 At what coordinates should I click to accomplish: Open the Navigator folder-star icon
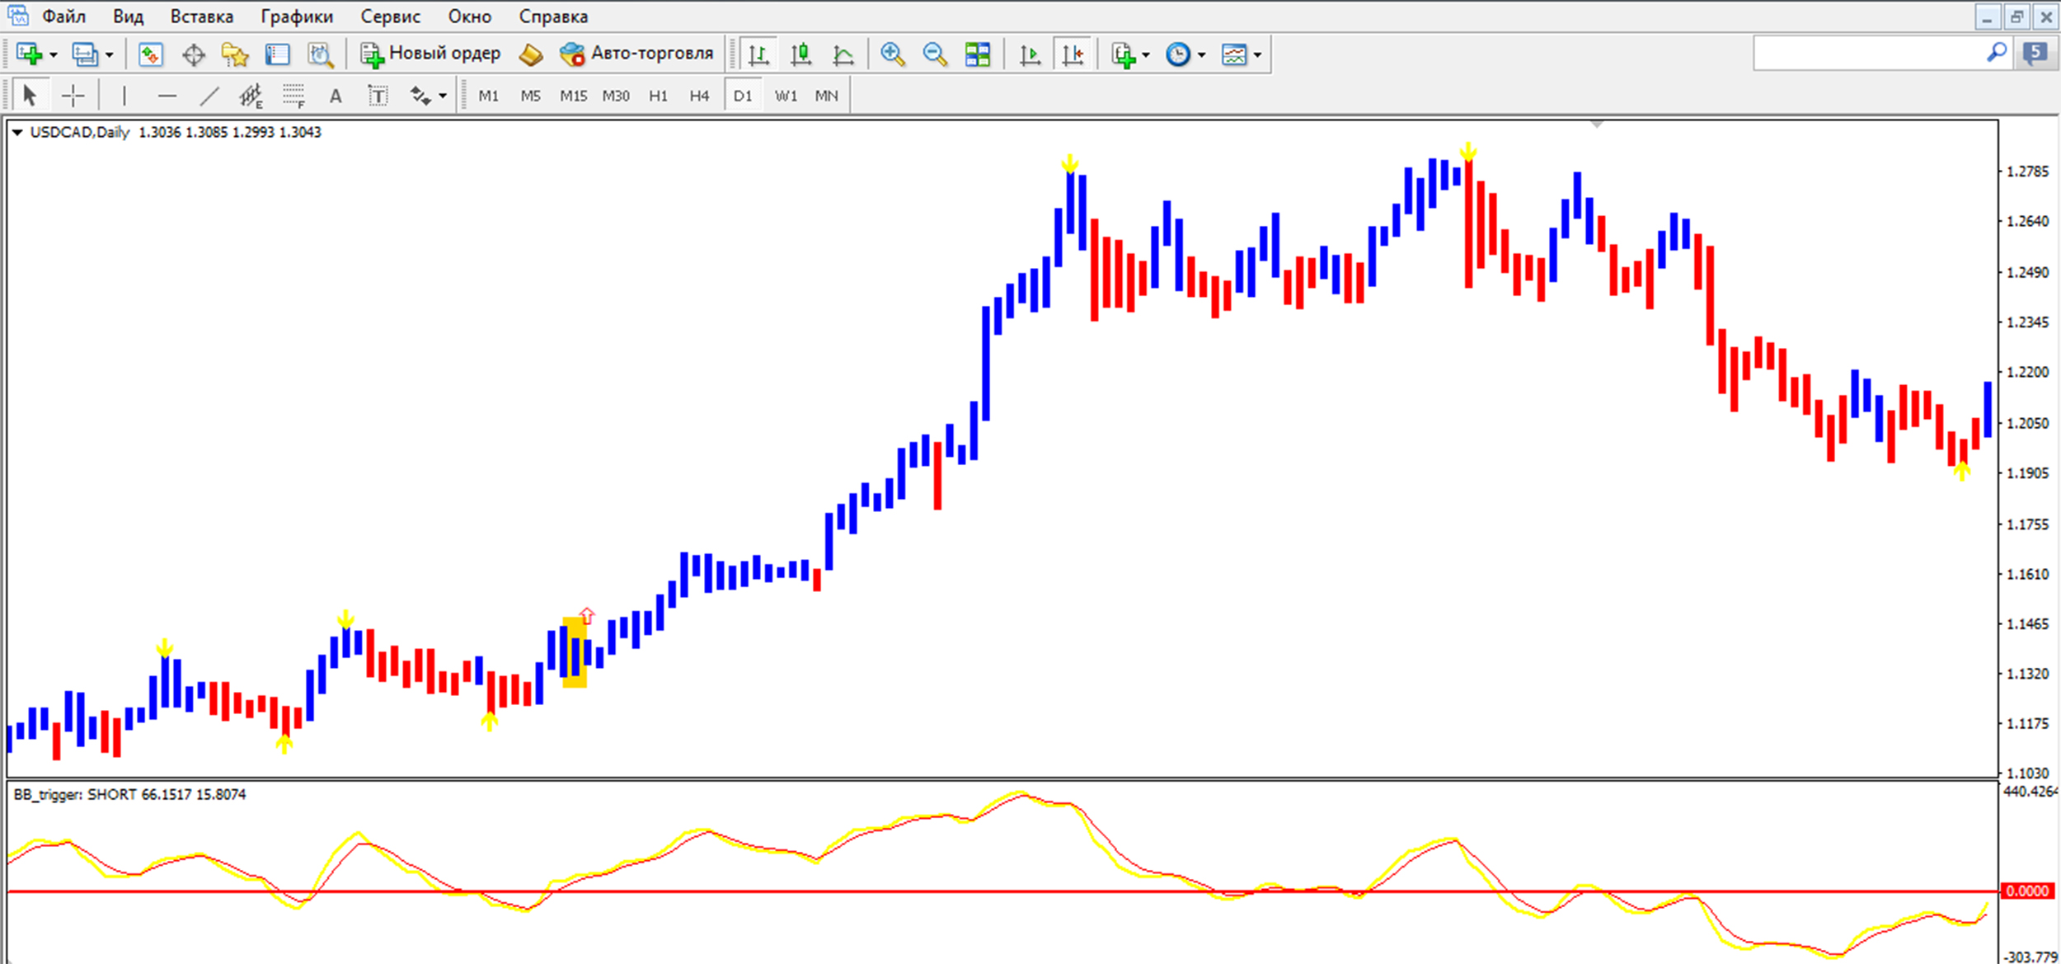[x=235, y=54]
